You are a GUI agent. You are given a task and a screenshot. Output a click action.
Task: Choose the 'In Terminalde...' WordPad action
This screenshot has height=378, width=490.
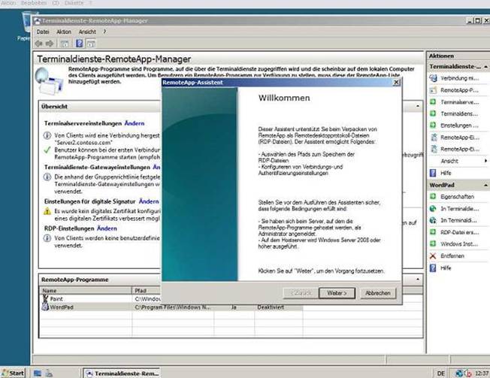458,209
